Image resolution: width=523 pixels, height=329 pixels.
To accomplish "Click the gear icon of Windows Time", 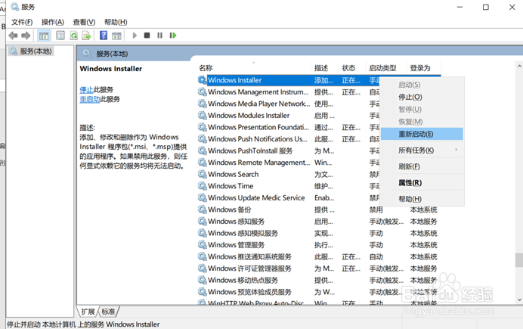I will (202, 186).
